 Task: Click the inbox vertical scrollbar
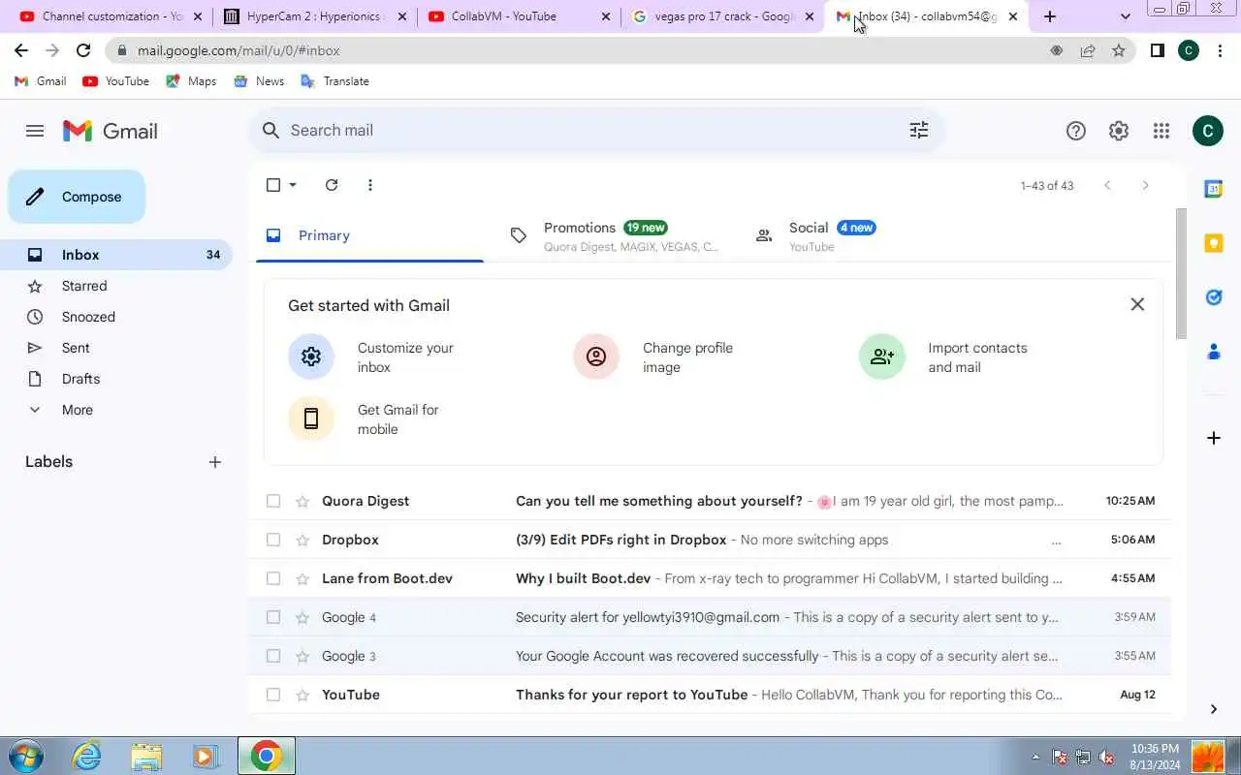(1181, 273)
